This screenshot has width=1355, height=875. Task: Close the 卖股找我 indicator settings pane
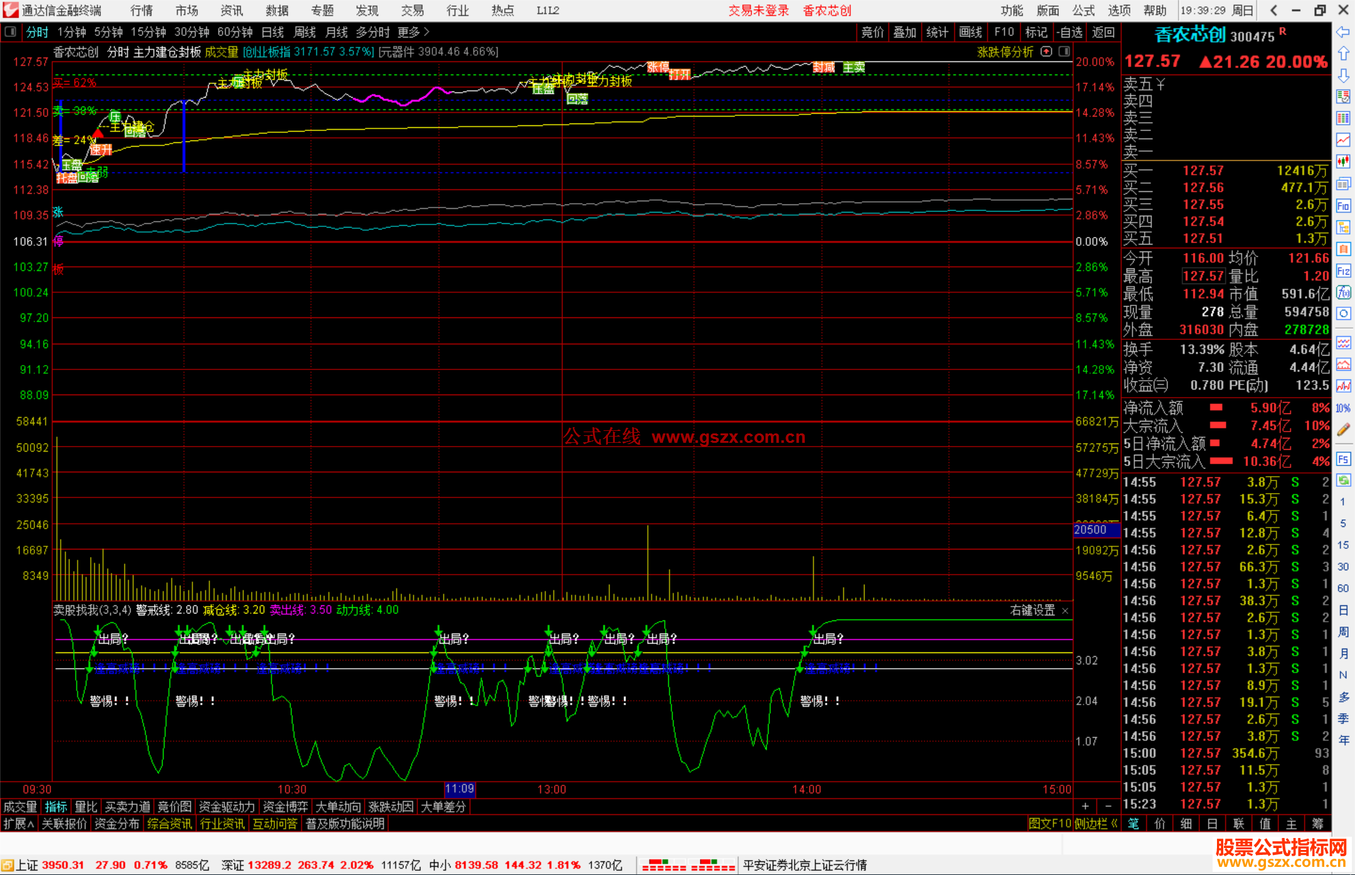click(x=1065, y=610)
